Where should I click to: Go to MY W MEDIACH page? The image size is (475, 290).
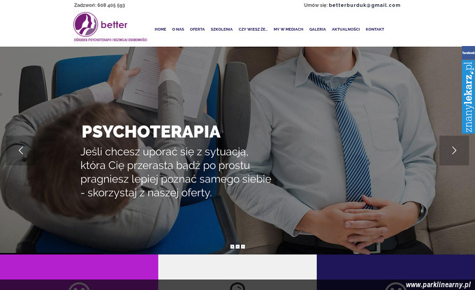[288, 29]
